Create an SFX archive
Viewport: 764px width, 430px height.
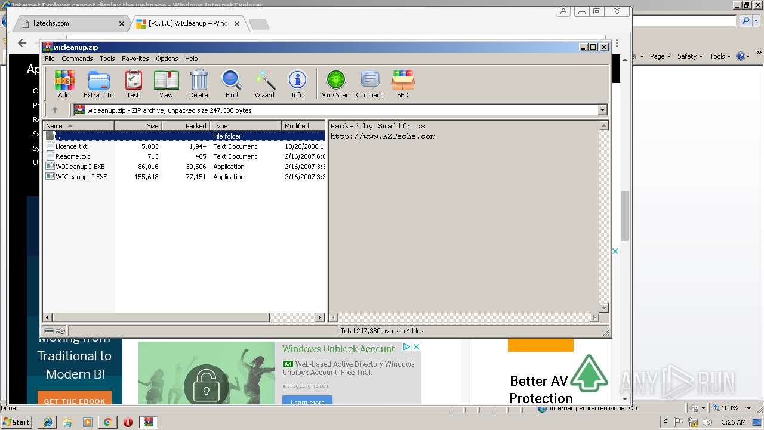403,84
